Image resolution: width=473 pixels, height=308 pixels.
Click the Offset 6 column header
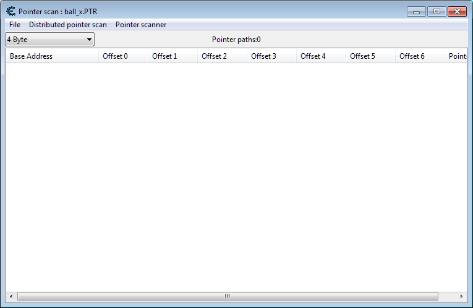(x=420, y=56)
